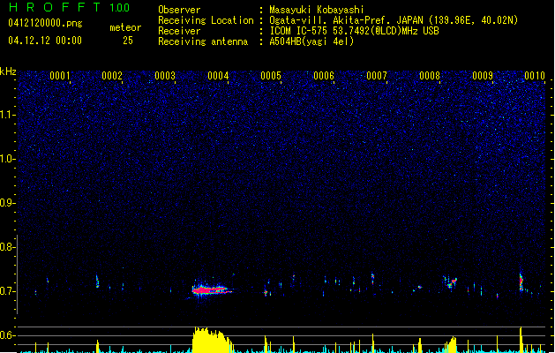Image resolution: width=555 pixels, height=353 pixels.
Task: Click the meteor echo cluster past marker 0008
Action: tap(450, 282)
